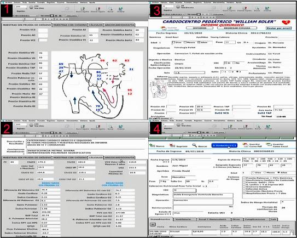Click Ordenar icon in window 3 toolbar
The image size is (297, 238).
click(x=267, y=8)
